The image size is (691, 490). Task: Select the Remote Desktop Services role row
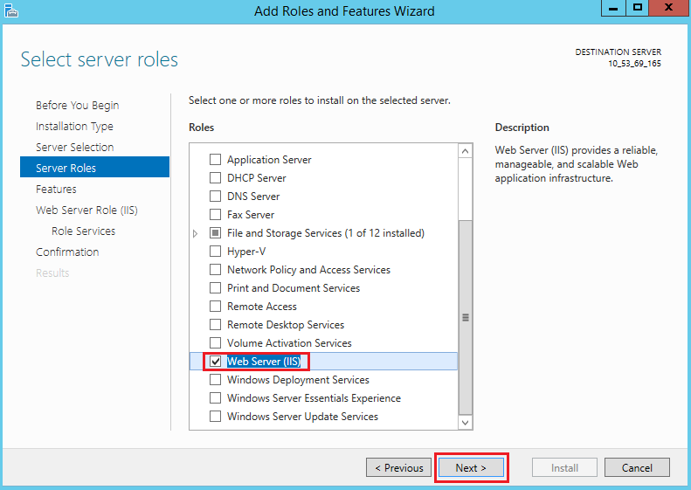pos(286,325)
